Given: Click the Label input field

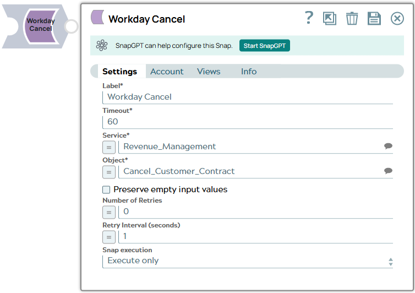Looking at the screenshot, I should coord(248,97).
